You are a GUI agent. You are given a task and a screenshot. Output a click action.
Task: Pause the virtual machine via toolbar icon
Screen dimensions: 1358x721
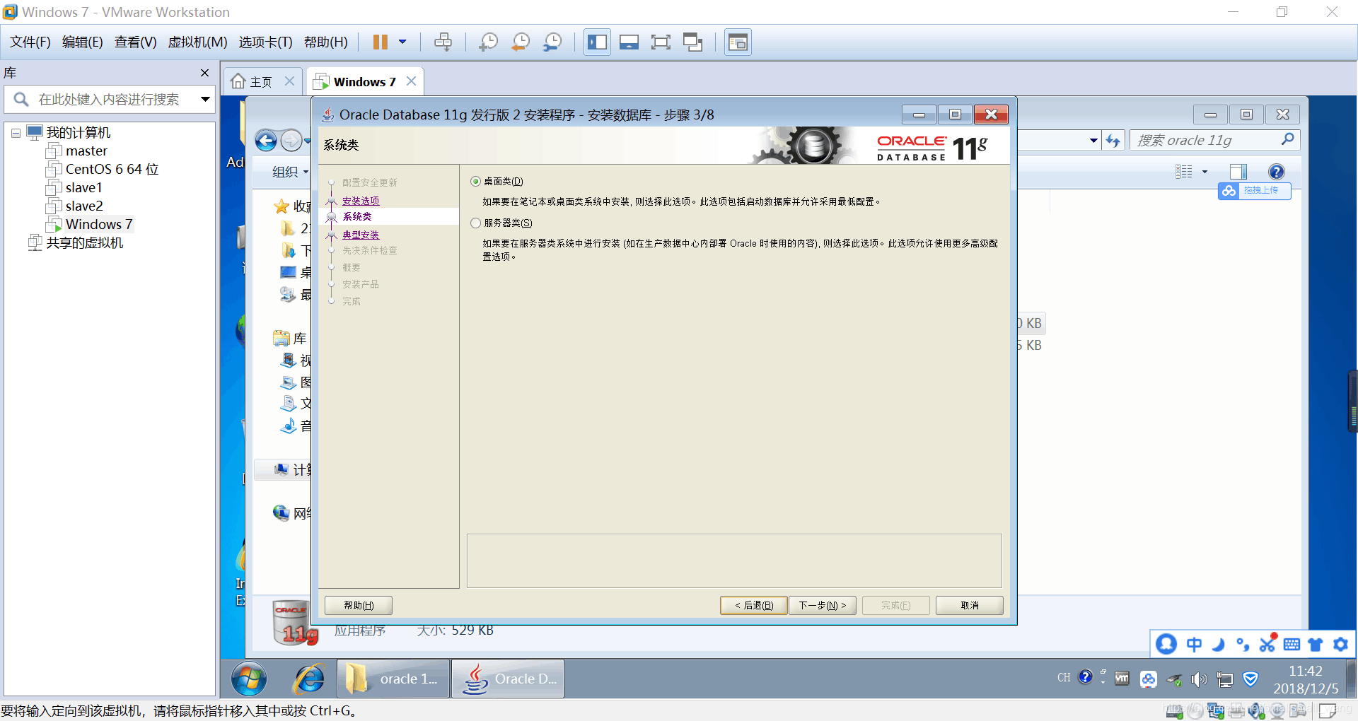[x=380, y=42]
